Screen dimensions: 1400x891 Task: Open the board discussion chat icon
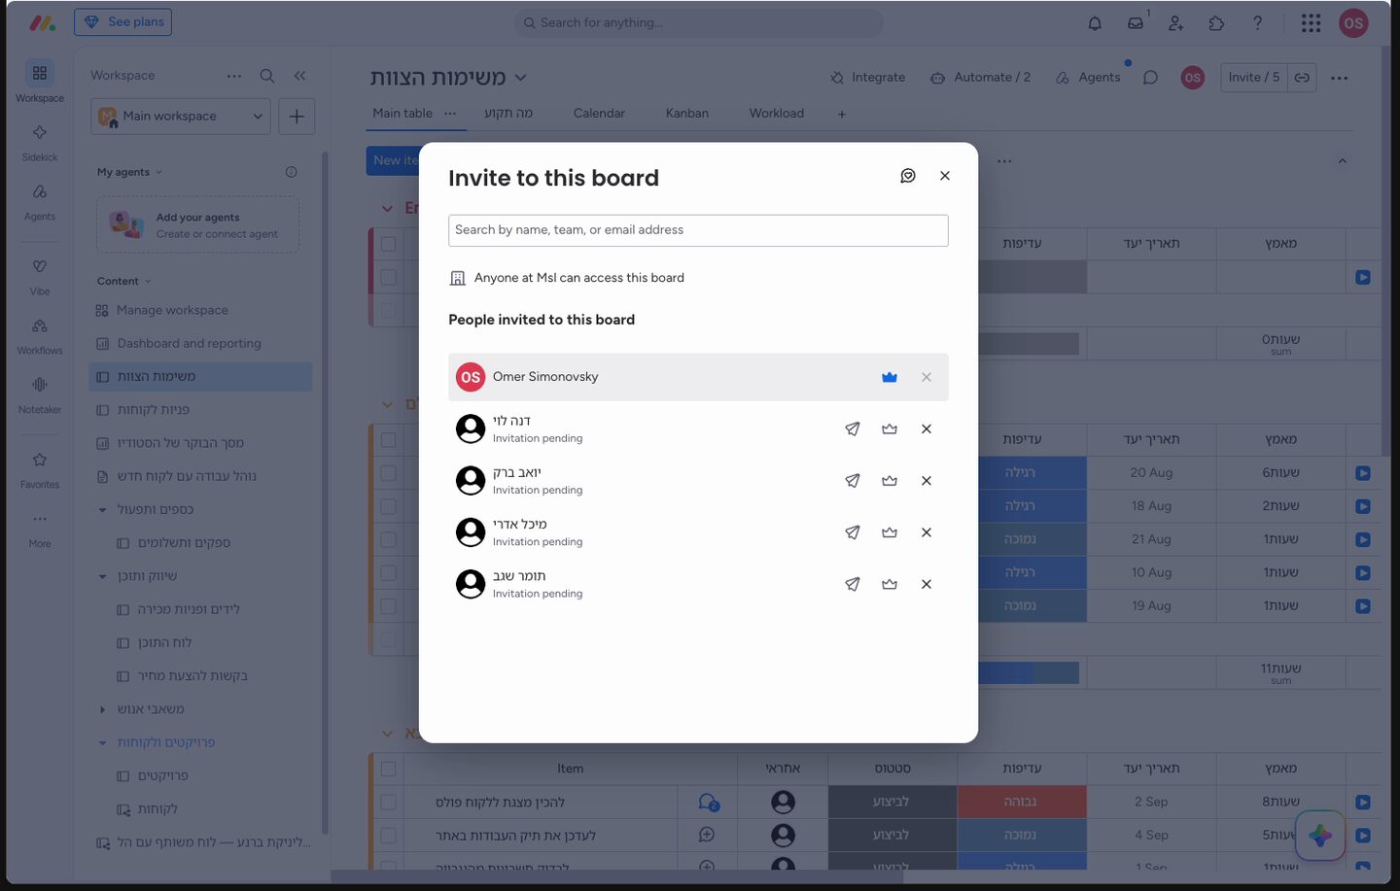tap(1150, 78)
